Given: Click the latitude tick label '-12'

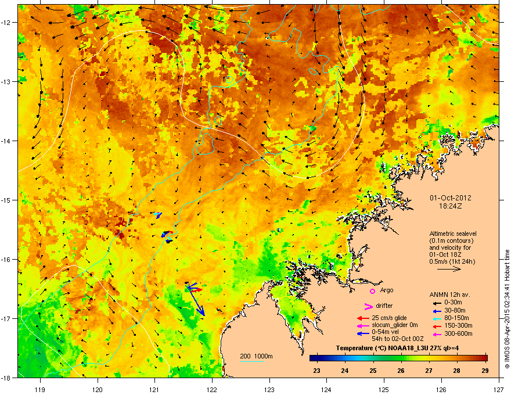Looking at the screenshot, I should click(6, 23).
